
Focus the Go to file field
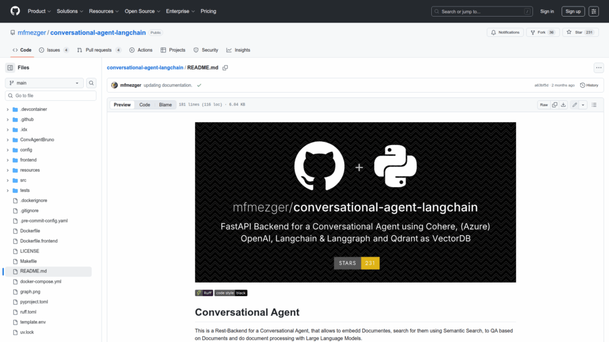pos(51,96)
